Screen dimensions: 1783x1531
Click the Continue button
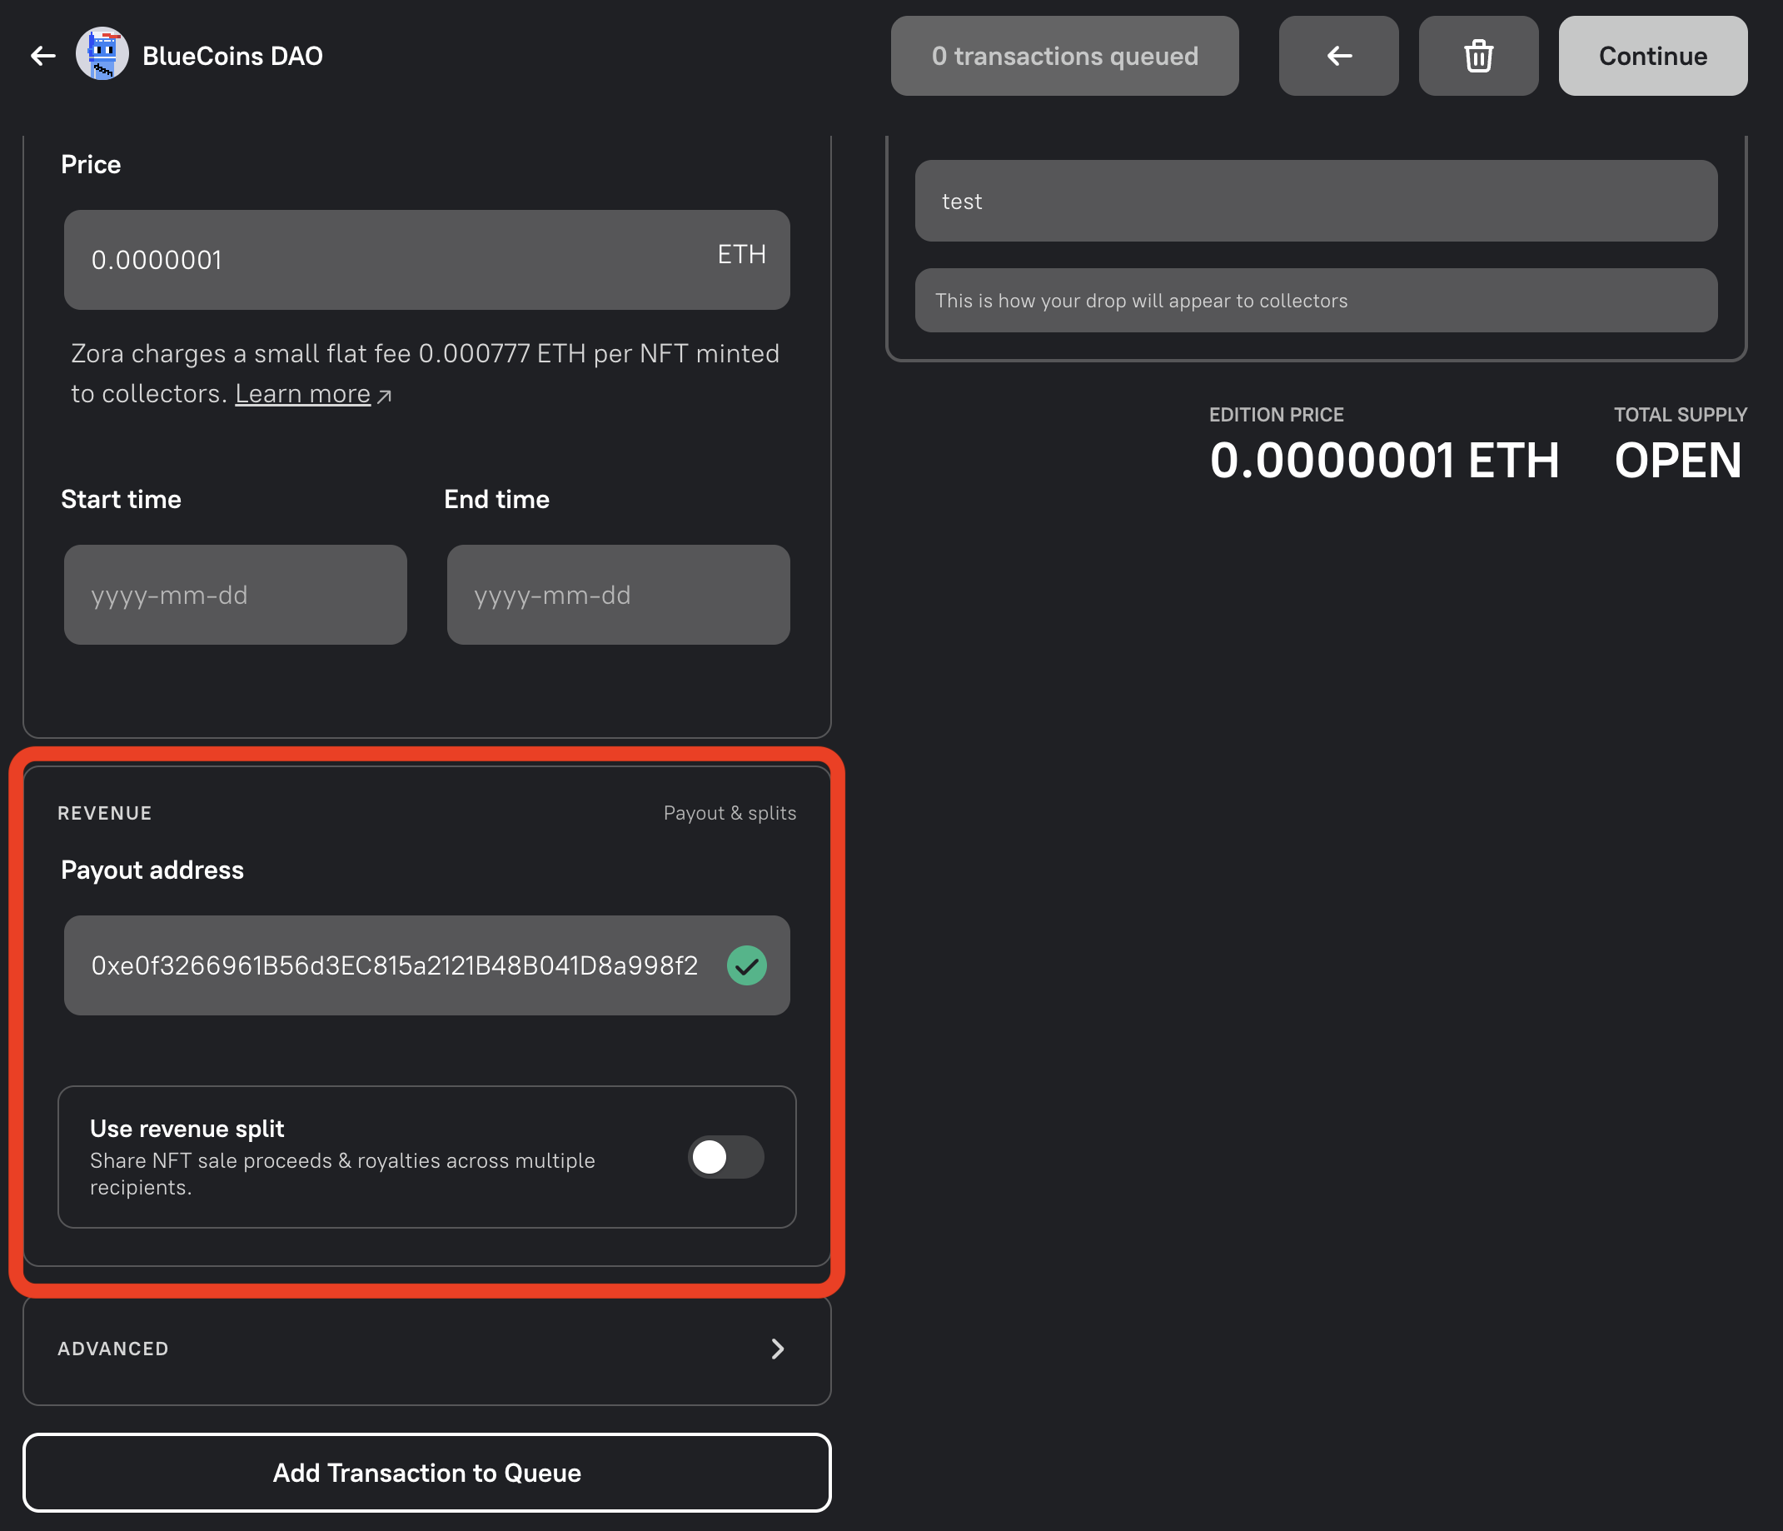pos(1652,56)
